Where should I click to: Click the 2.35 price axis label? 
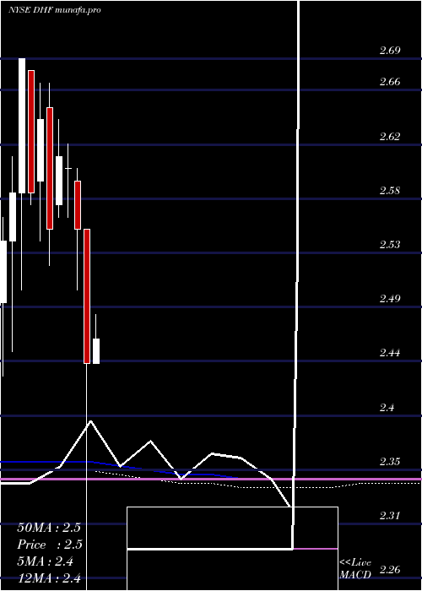click(x=390, y=462)
